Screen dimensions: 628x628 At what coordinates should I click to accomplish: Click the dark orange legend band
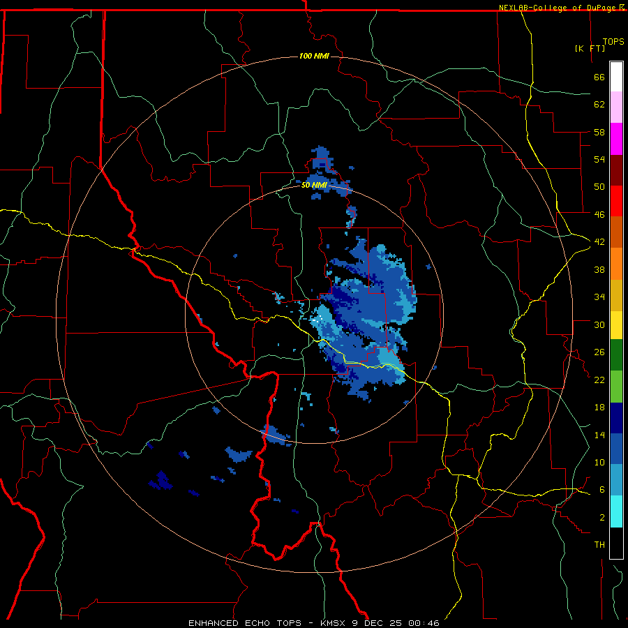[x=616, y=232]
